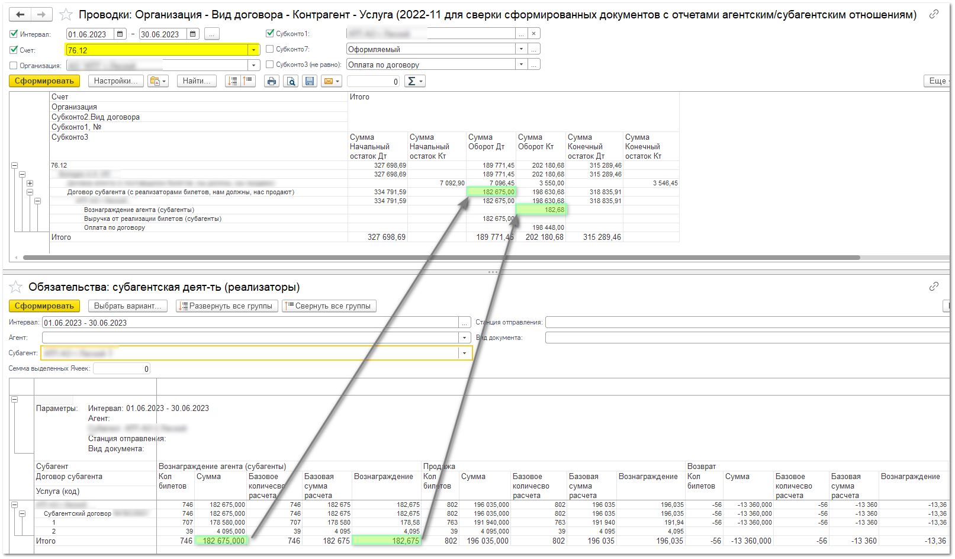Expand all groups icon in top toolbar
This screenshot has width=955, height=559.
coord(233,81)
